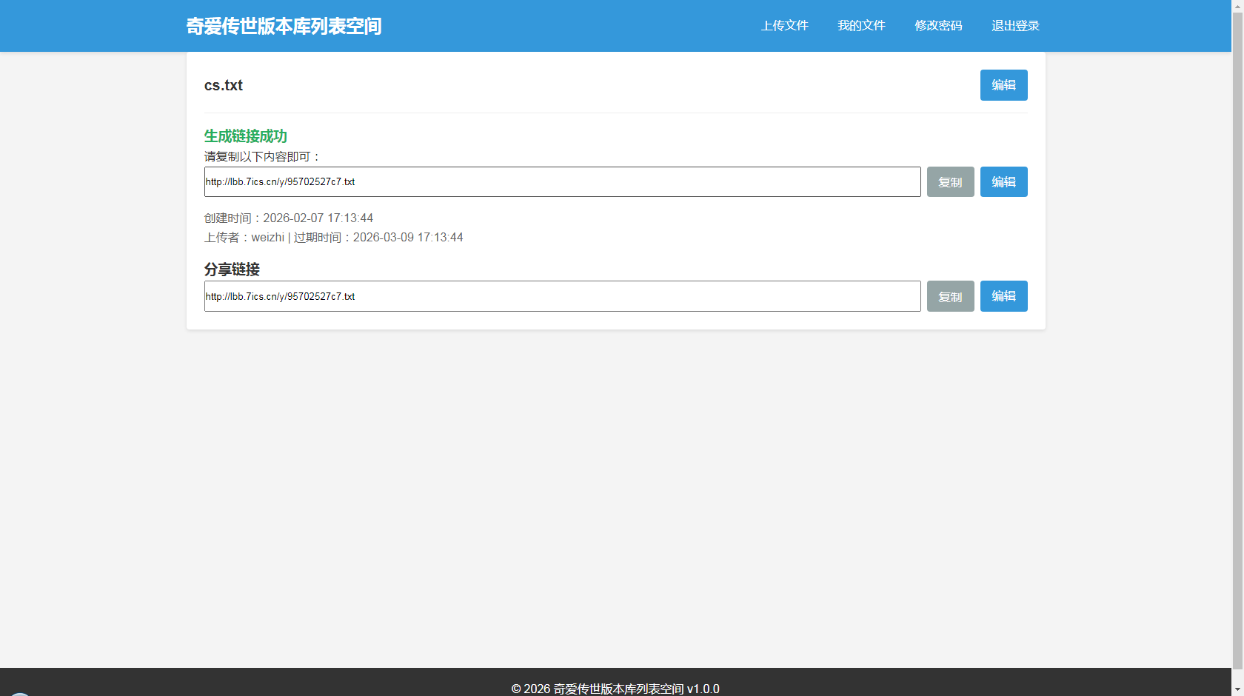1244x696 pixels.
Task: Copy the link under 生成链接成功
Action: tap(950, 182)
